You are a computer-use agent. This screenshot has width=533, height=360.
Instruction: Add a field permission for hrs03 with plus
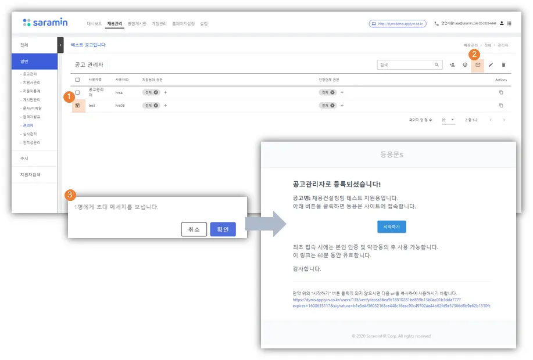point(166,105)
